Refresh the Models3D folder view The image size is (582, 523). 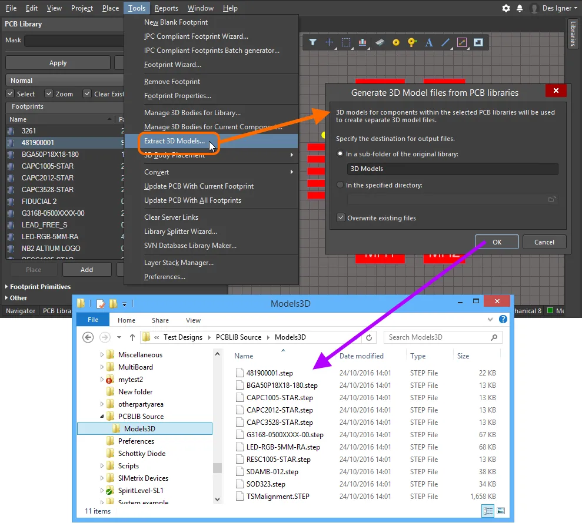point(369,337)
